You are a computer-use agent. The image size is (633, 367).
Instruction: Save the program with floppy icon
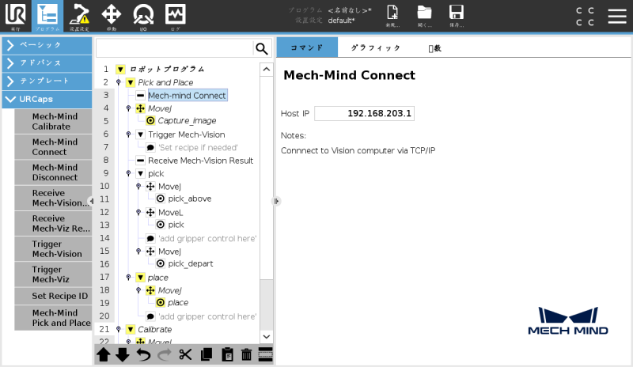point(457,16)
